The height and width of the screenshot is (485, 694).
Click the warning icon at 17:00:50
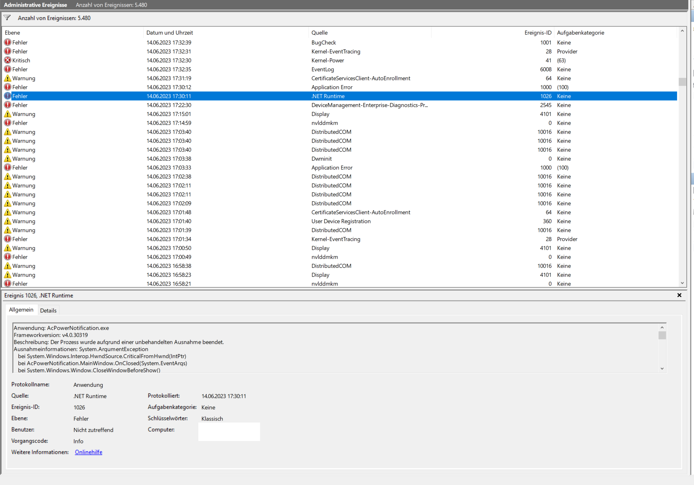tap(8, 248)
